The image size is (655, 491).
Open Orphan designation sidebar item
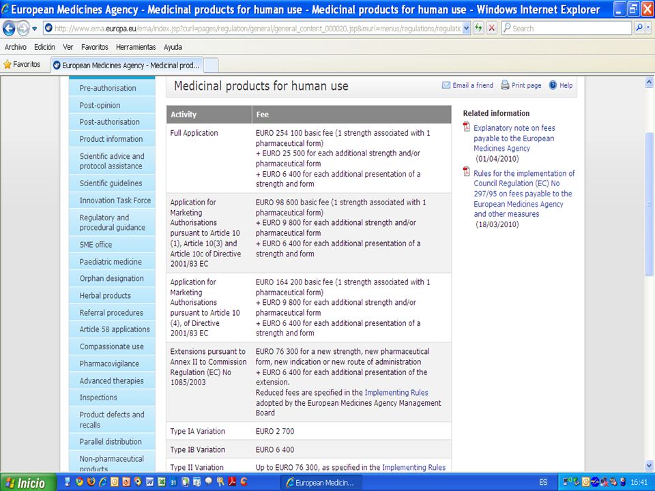[x=111, y=278]
